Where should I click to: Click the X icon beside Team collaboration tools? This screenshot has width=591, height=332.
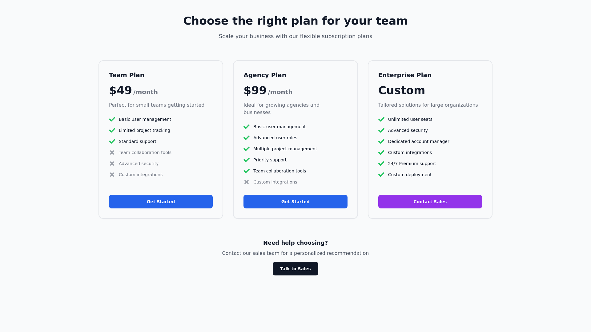(112, 152)
